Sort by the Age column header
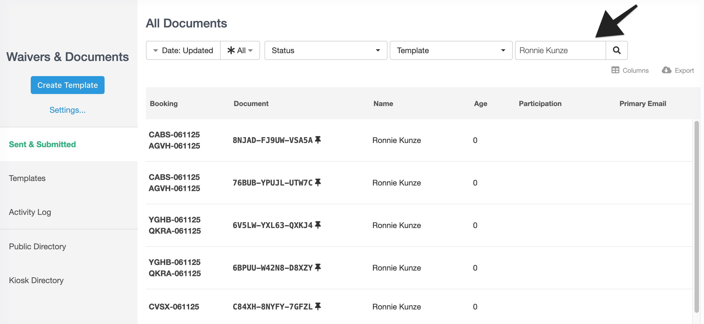This screenshot has width=704, height=324. point(481,104)
